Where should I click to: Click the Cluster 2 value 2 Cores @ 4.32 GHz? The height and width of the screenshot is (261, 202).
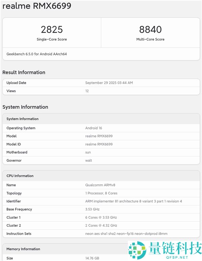pyautogui.click(x=101, y=226)
